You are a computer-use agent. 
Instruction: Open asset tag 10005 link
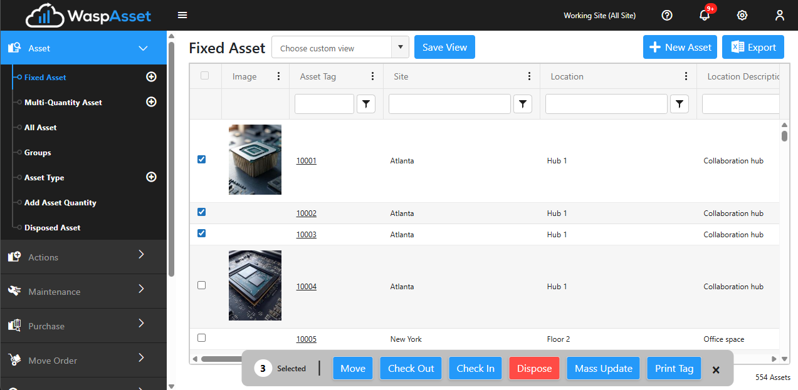click(307, 339)
